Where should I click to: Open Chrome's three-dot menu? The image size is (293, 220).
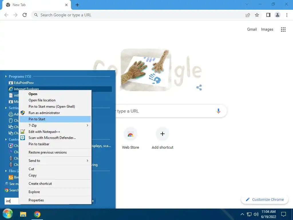click(287, 15)
